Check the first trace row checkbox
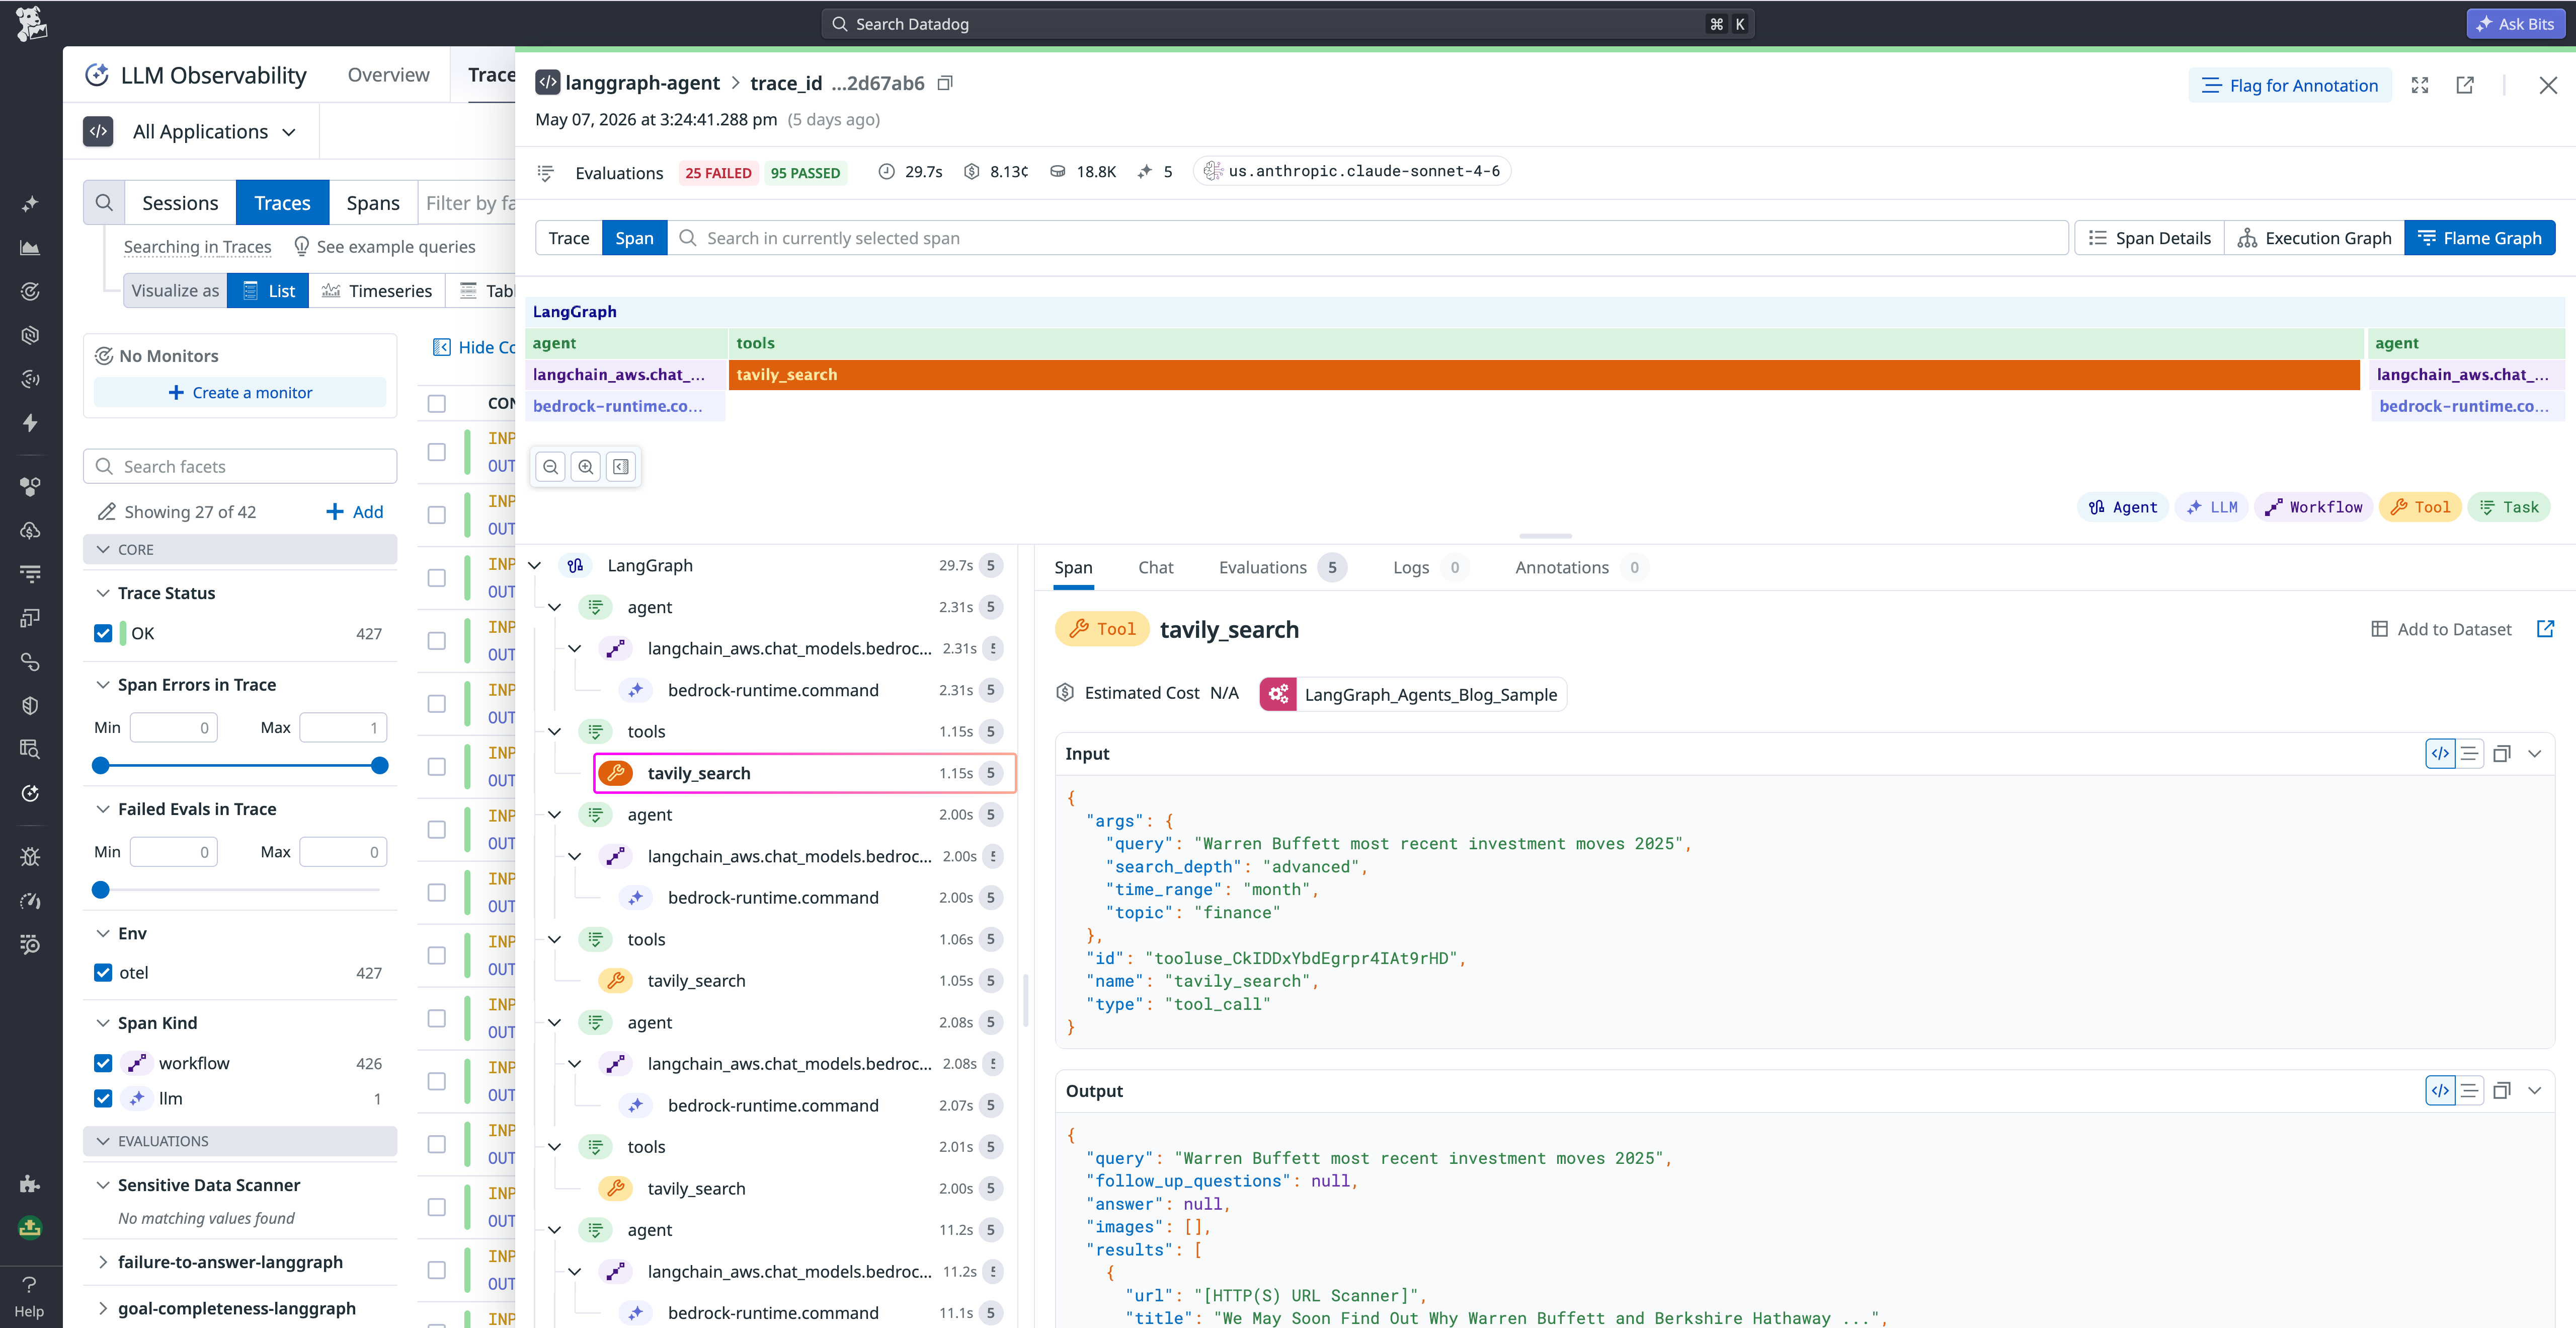 point(437,453)
